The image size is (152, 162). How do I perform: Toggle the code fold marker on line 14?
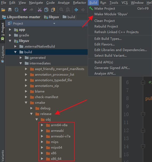(143, 146)
